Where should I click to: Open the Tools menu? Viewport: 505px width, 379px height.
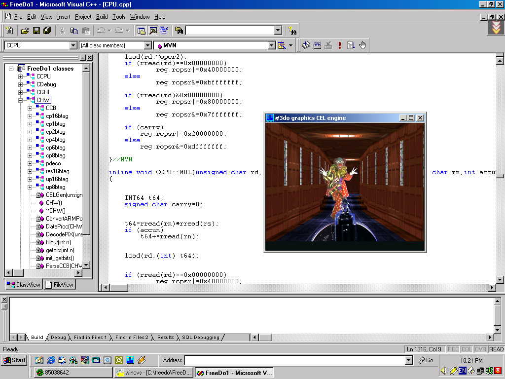pyautogui.click(x=118, y=17)
